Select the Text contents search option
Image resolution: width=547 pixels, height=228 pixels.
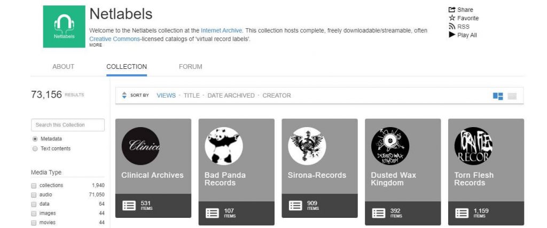(x=35, y=148)
